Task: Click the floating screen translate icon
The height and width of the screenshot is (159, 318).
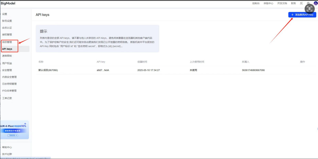Action: (309, 9)
